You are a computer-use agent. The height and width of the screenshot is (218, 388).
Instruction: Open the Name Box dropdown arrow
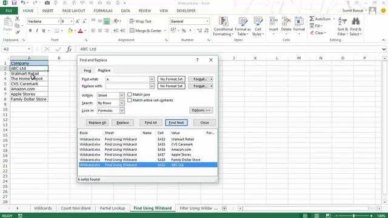pyautogui.click(x=29, y=49)
